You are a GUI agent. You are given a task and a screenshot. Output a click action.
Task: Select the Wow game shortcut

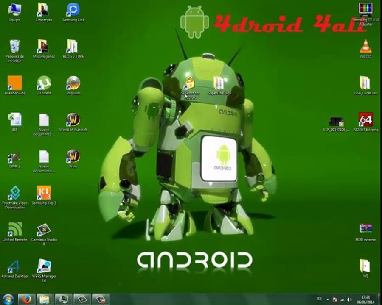[73, 158]
